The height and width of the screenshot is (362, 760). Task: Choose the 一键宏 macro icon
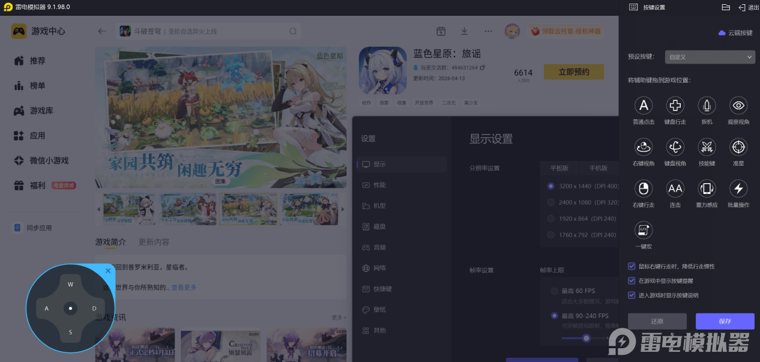(644, 230)
